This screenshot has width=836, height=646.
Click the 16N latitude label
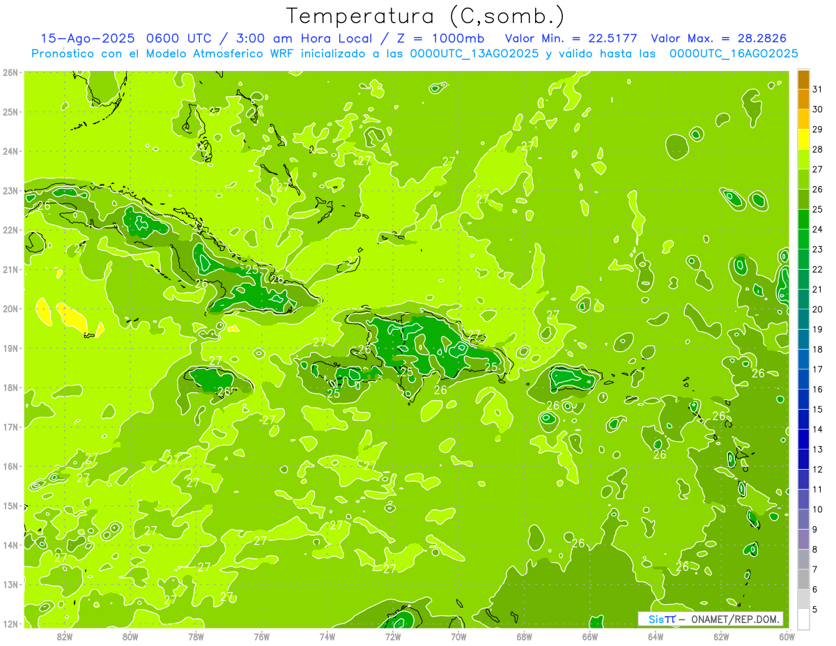pos(10,466)
